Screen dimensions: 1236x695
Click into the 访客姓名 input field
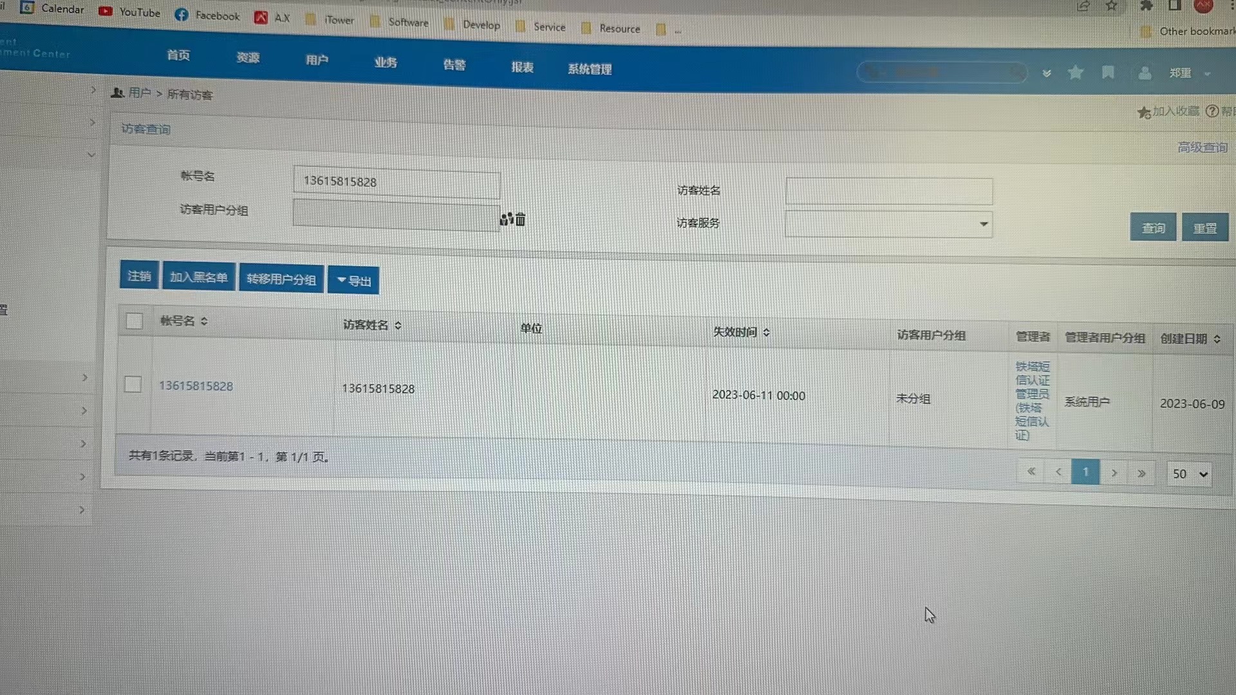pyautogui.click(x=888, y=191)
